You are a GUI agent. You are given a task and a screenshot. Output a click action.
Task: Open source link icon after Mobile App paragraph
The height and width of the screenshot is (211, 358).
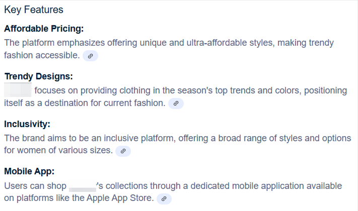click(x=164, y=199)
